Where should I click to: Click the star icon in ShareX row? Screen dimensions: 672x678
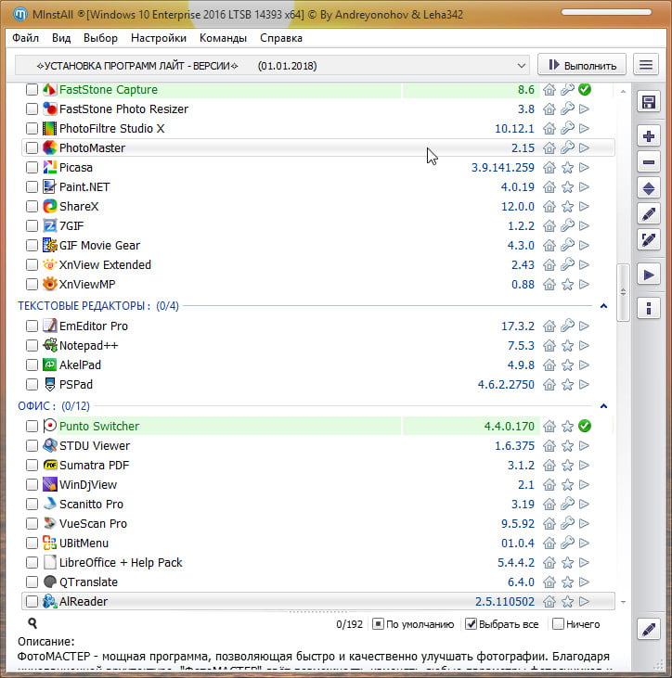click(x=567, y=207)
